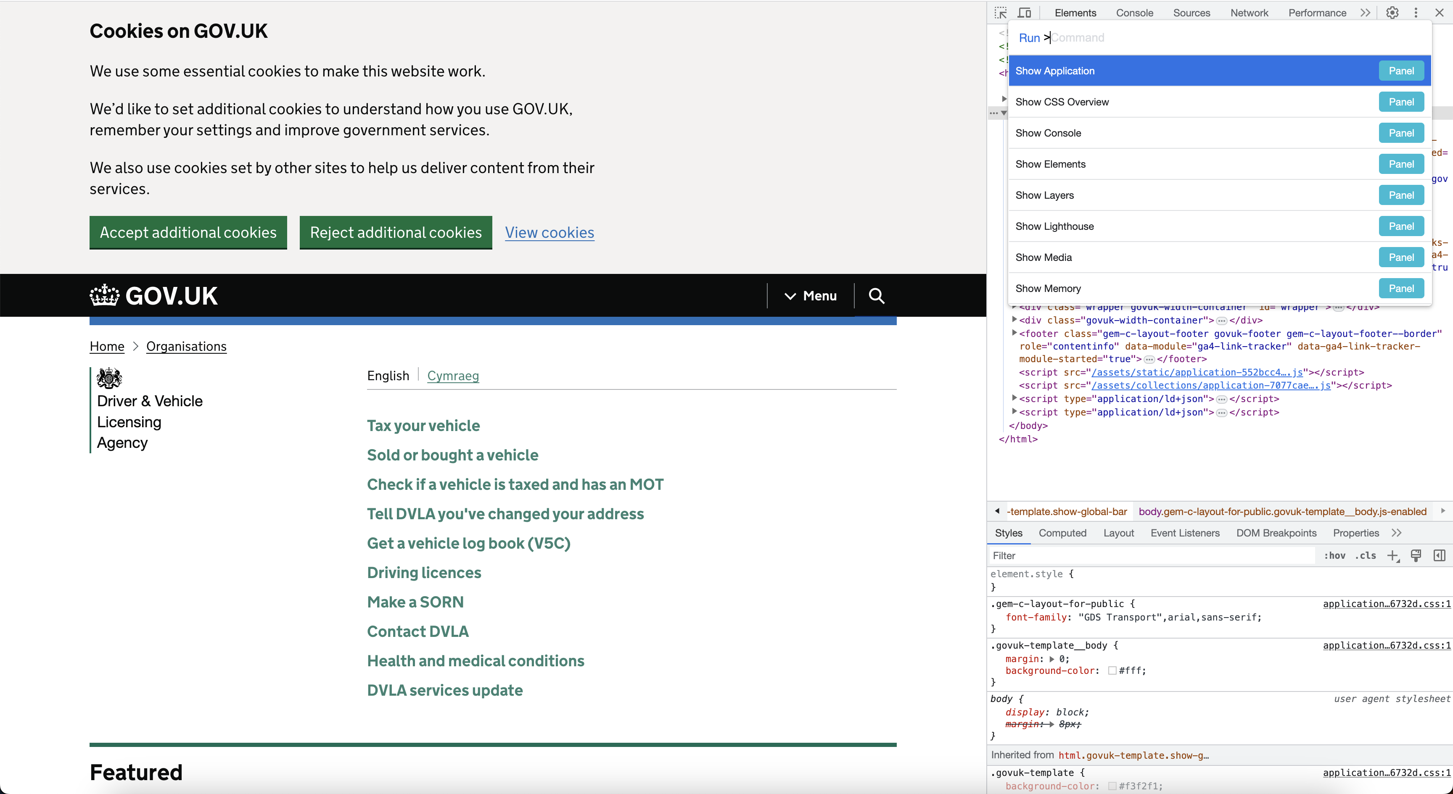
Task: Accept additional cookies
Action: pos(188,232)
